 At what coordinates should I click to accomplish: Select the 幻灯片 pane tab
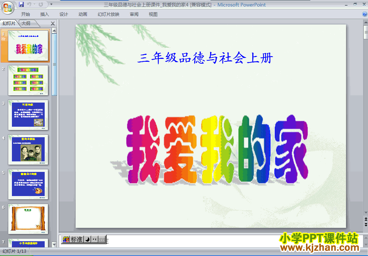(x=9, y=23)
